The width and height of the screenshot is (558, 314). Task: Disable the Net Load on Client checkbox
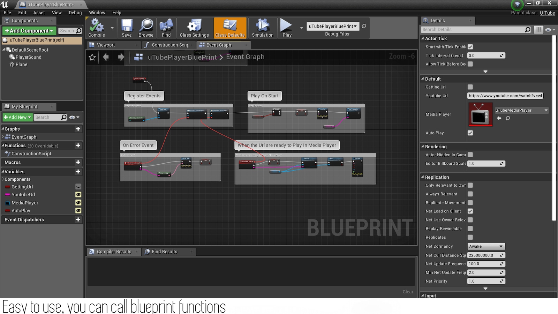pos(470,211)
